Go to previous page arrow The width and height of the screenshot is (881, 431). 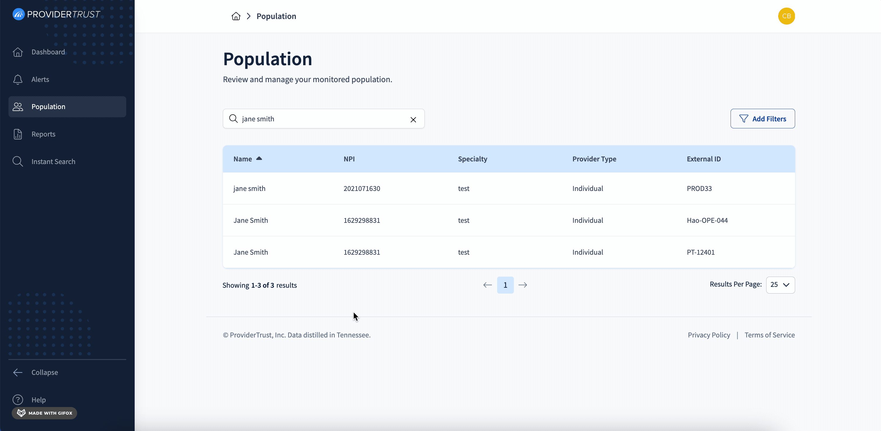tap(487, 285)
